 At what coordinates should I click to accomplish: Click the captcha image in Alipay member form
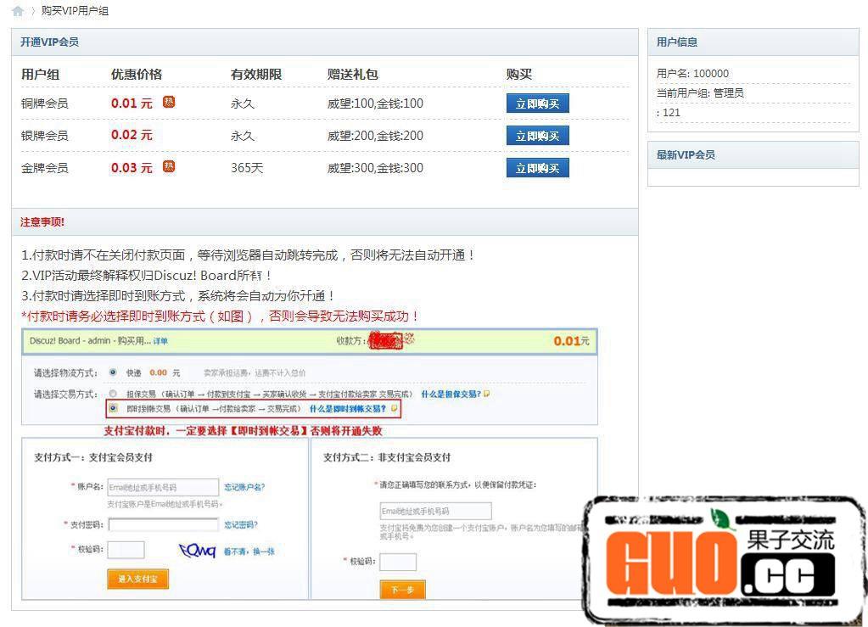pos(197,550)
